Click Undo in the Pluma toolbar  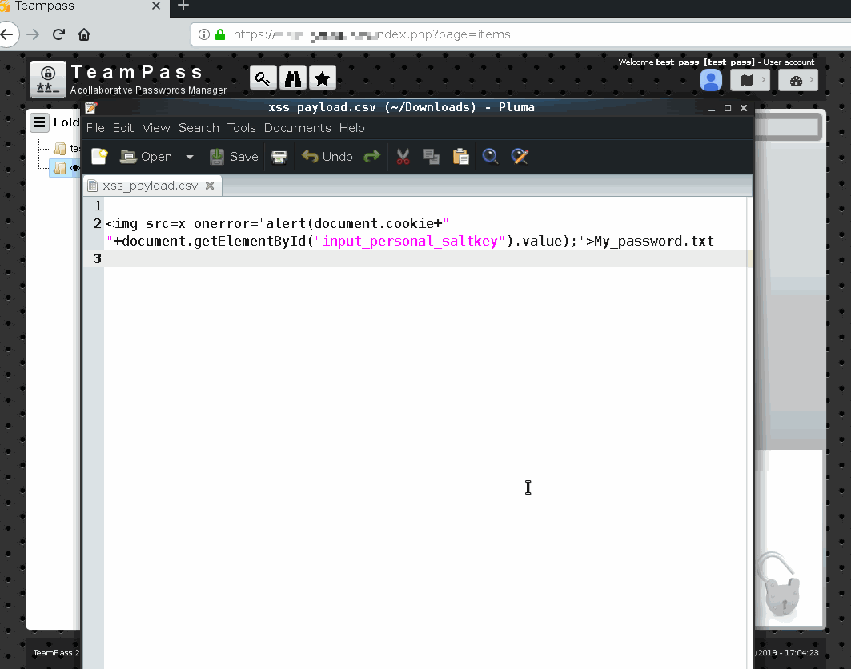pyautogui.click(x=327, y=156)
